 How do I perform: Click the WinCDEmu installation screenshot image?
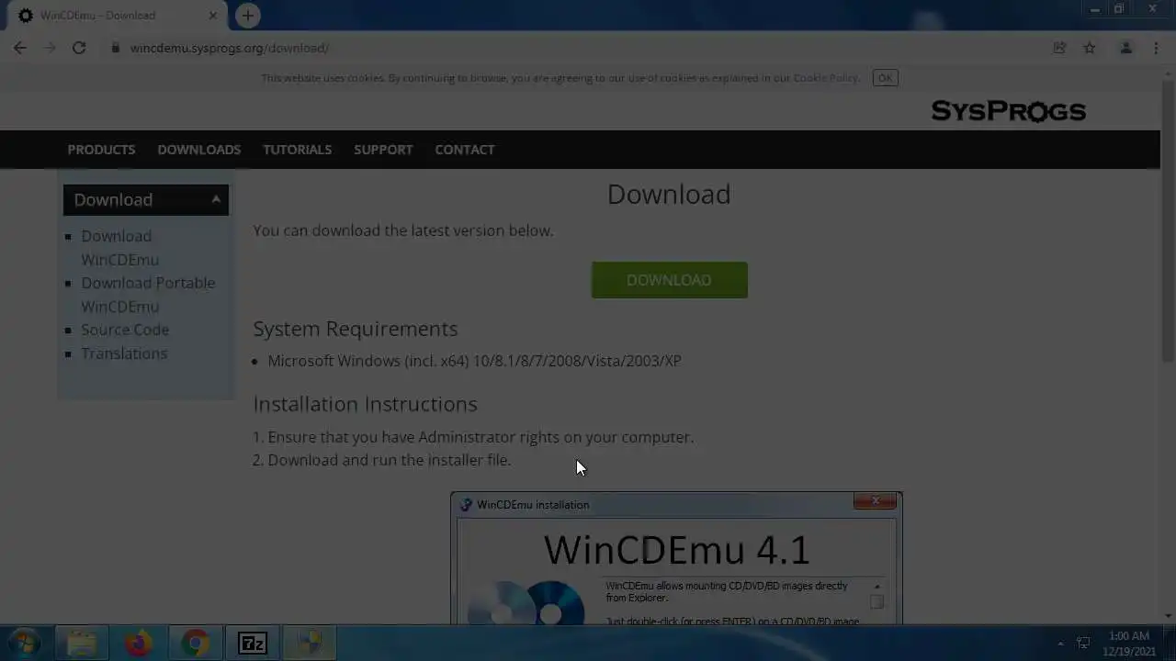pos(676,558)
